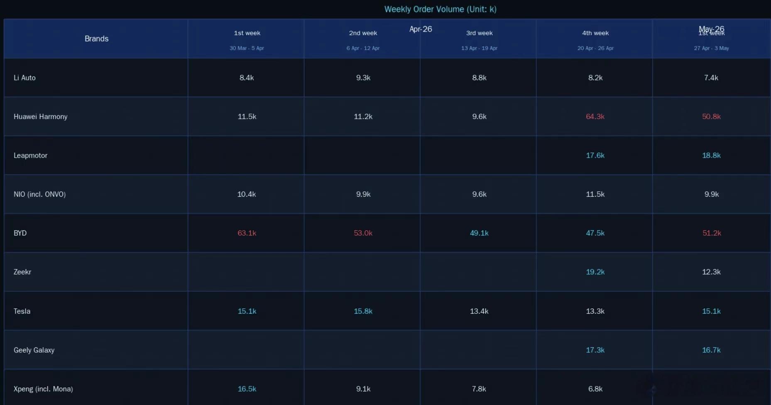Select the "13 Apr - 19 Apr" week header
The height and width of the screenshot is (405, 771).
479,48
